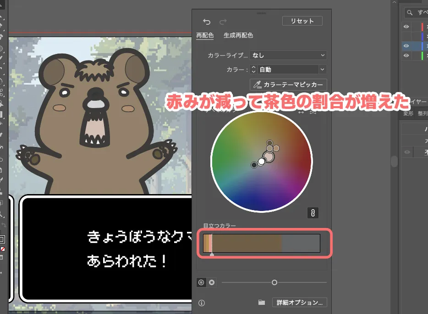Open the save to swatches folder icon

[262, 302]
